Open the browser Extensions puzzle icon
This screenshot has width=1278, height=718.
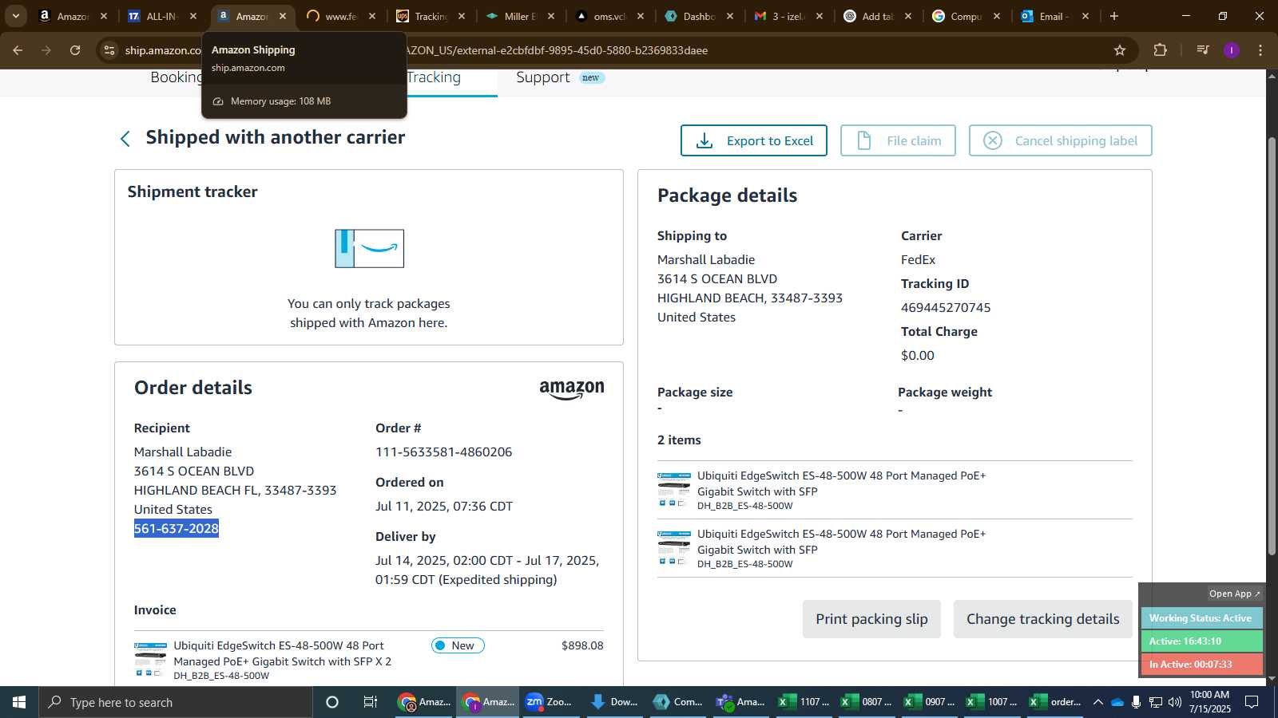pyautogui.click(x=1161, y=50)
